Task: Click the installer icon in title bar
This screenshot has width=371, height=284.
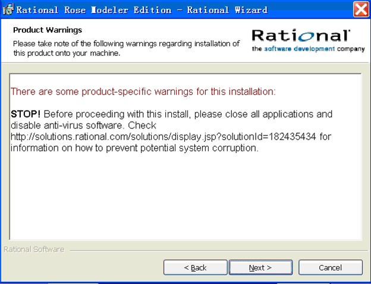Action: click(8, 10)
